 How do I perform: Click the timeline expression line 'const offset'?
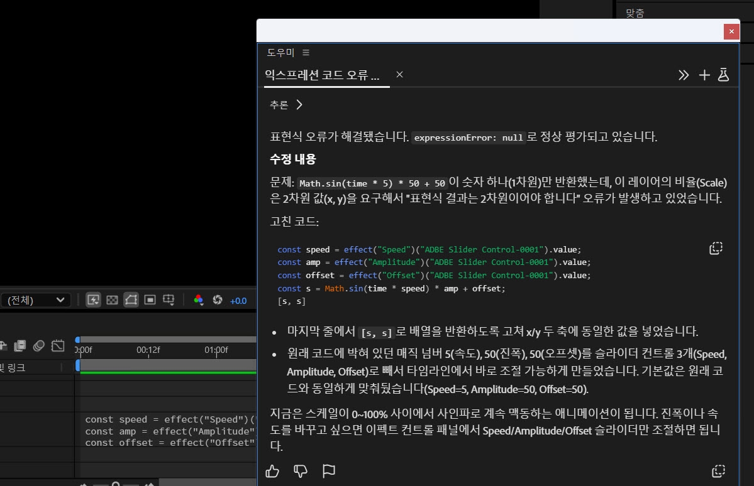(170, 442)
